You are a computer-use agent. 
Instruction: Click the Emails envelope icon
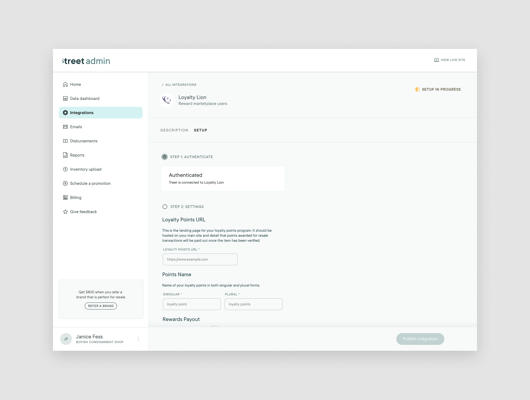[x=65, y=127]
